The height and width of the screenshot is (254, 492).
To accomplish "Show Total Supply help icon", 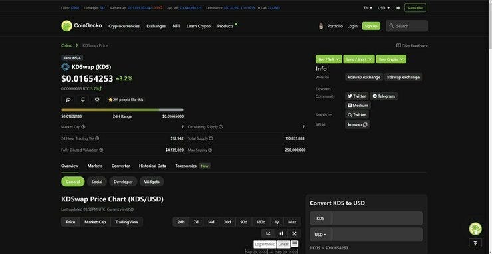I will click(211, 138).
